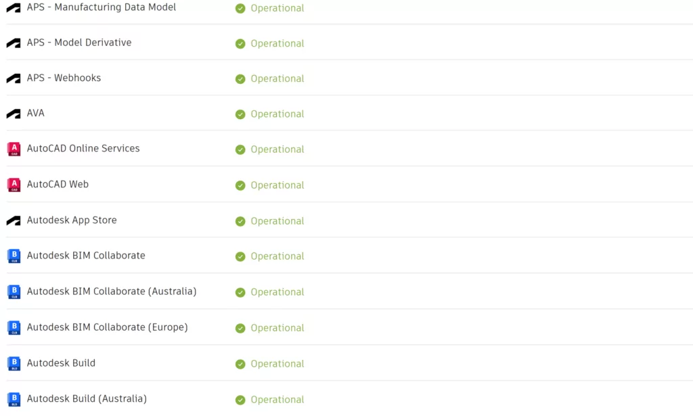Click the Operational checkmark for Autodesk Build (Australia)
693x416 pixels.
coord(240,399)
